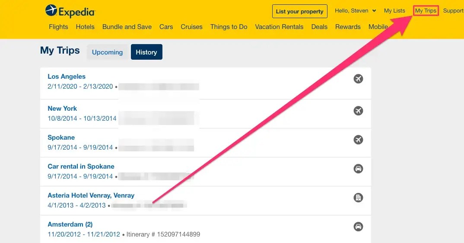Open the Spokane trip title
Viewport: 464px width, 243px height.
(x=61, y=137)
